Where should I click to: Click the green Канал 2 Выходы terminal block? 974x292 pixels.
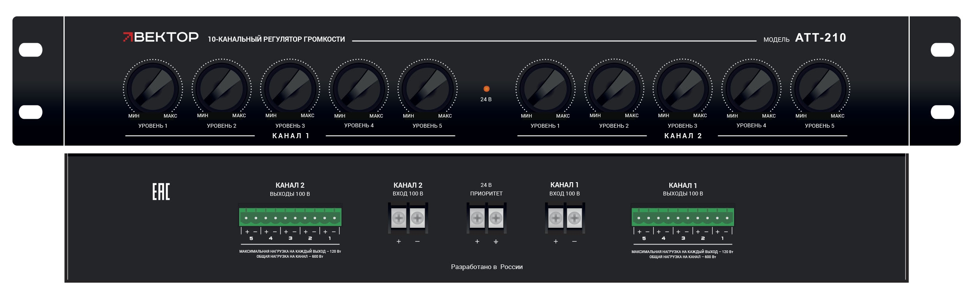click(x=290, y=215)
